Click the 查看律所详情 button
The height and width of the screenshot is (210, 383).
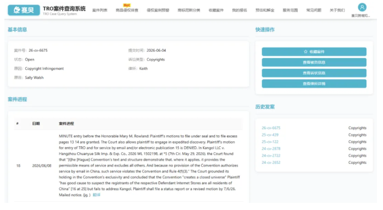[314, 84]
